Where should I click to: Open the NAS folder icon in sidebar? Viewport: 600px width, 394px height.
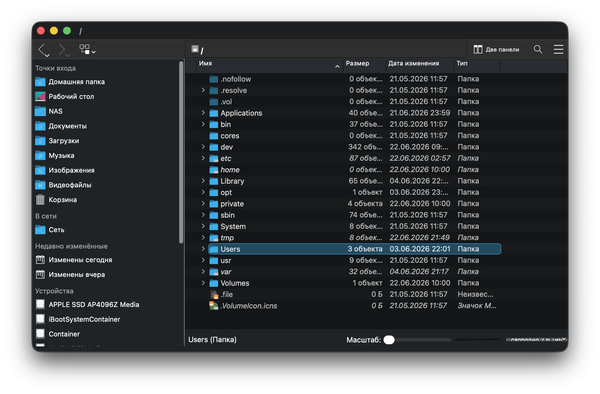40,111
